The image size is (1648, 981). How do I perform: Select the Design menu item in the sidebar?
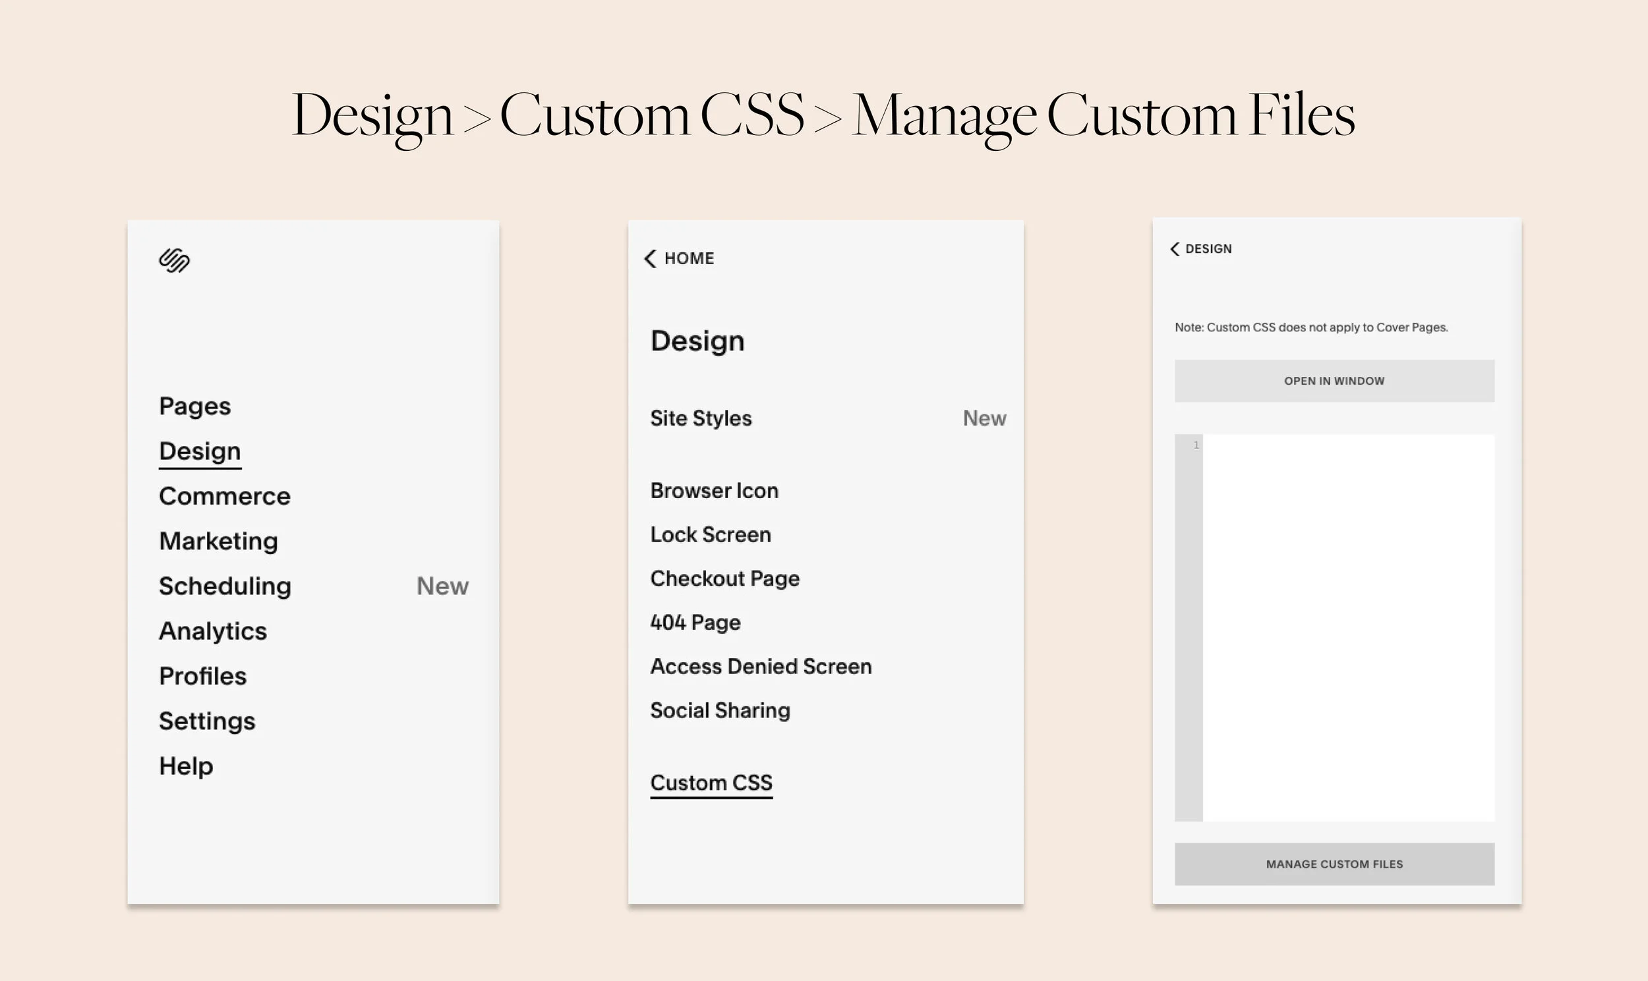pyautogui.click(x=200, y=450)
